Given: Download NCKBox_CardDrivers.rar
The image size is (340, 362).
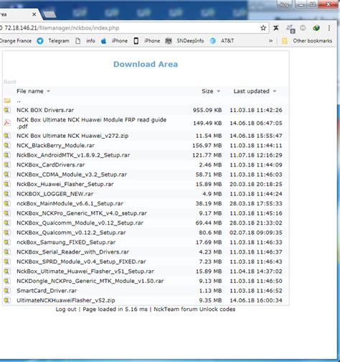Looking at the screenshot, I should [51, 164].
